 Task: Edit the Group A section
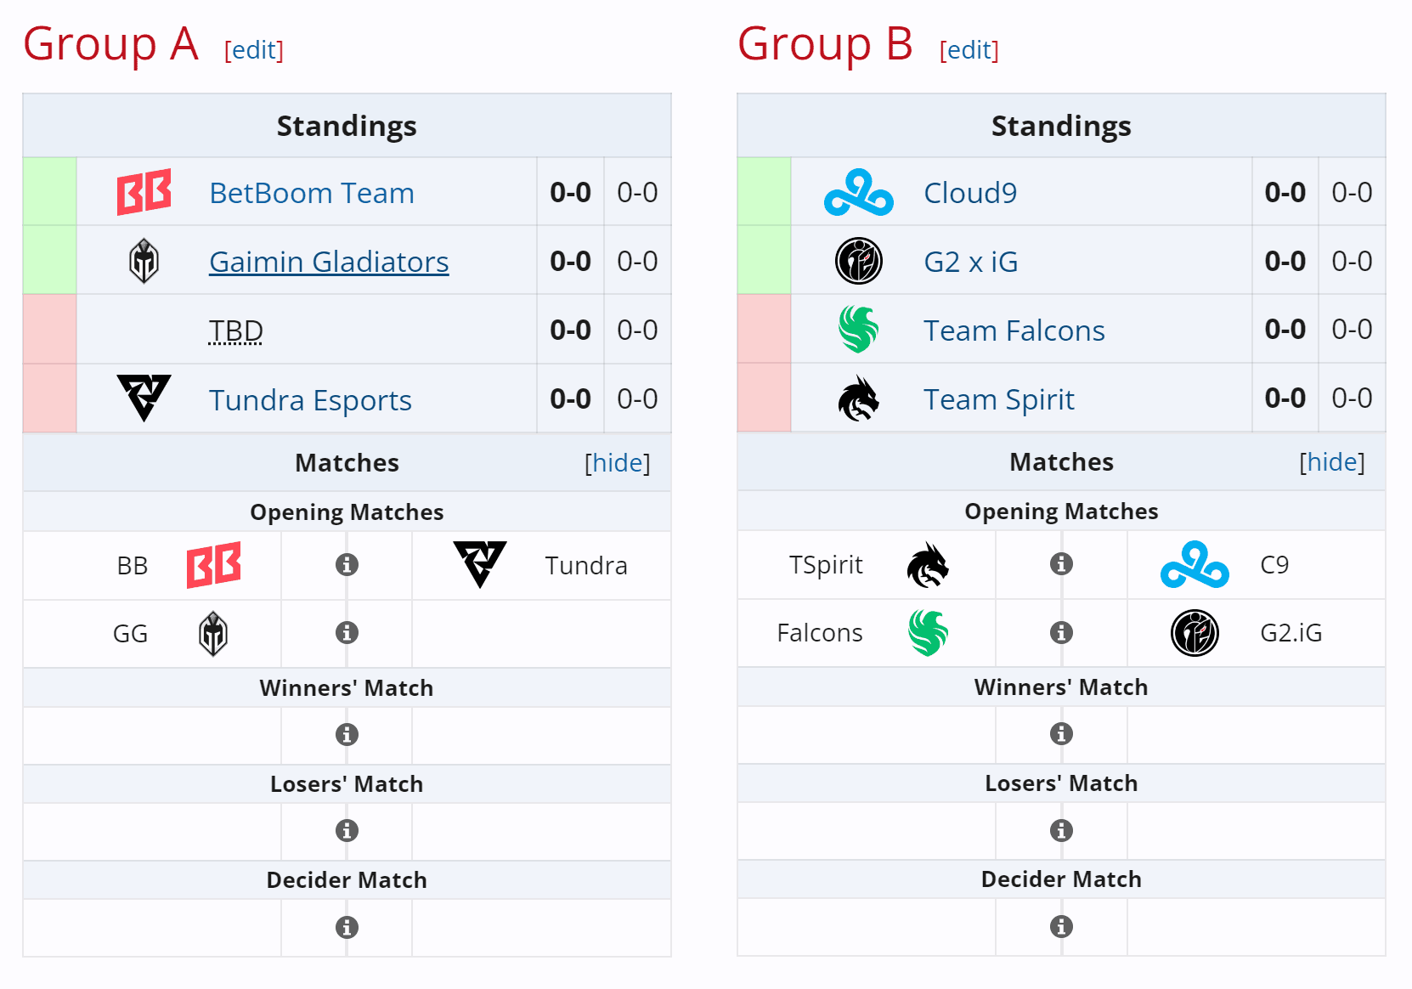(253, 51)
